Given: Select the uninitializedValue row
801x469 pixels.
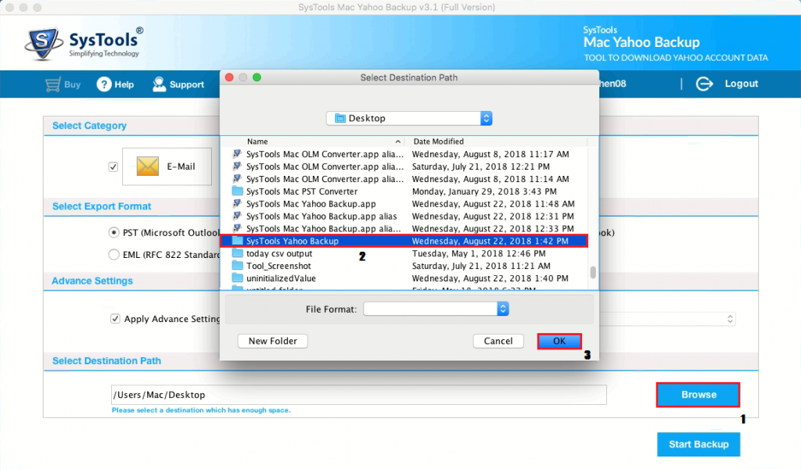Looking at the screenshot, I should tap(404, 278).
